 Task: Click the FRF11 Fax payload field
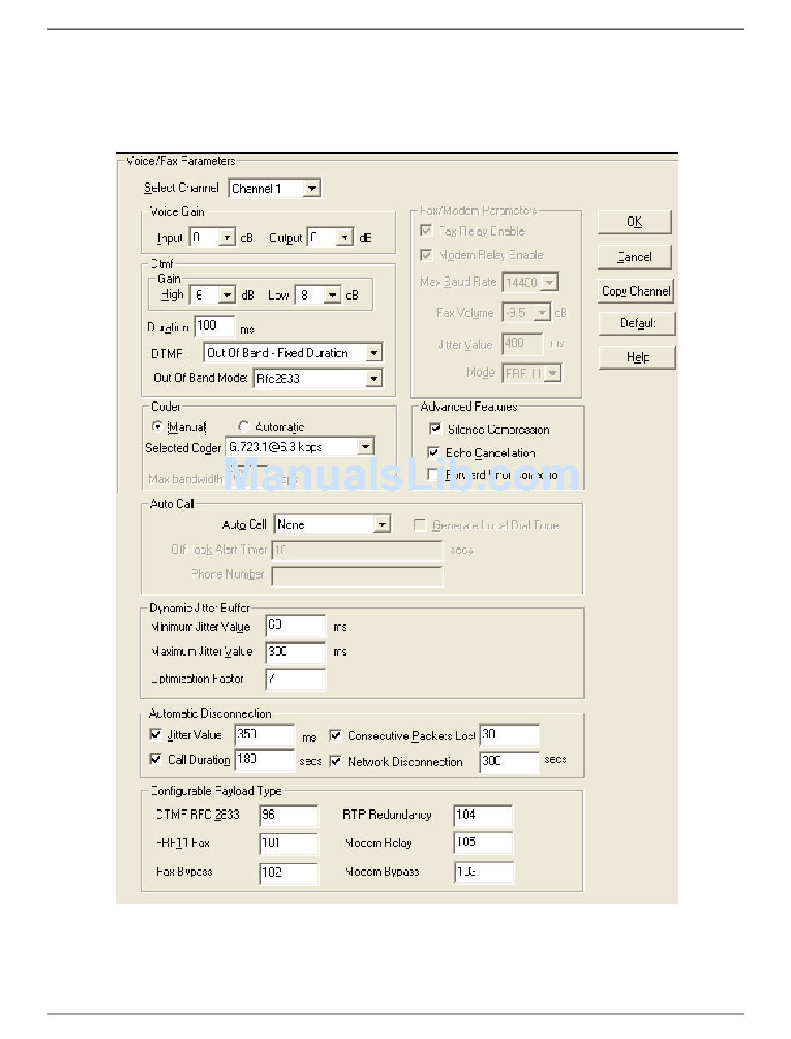289,843
